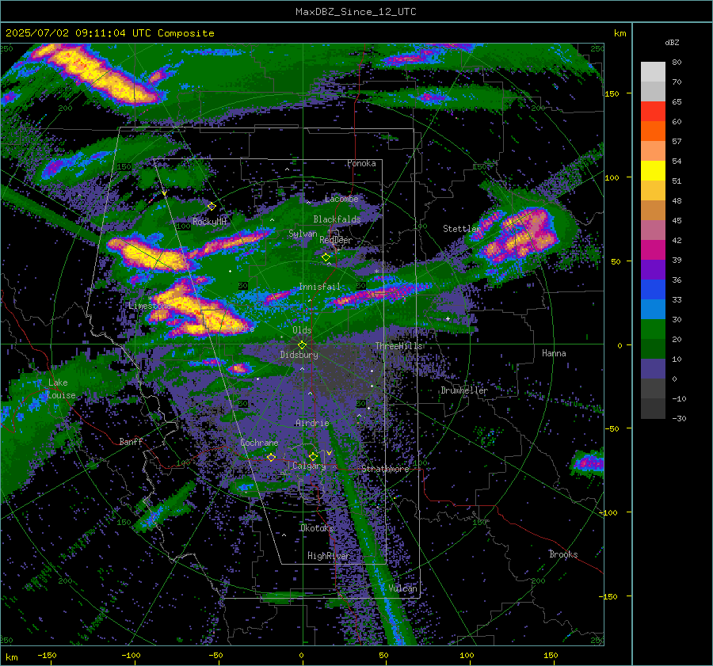This screenshot has width=713, height=666.
Task: Pick the bright yellow 51-54 dBZ legend swatch
Action: [x=653, y=170]
